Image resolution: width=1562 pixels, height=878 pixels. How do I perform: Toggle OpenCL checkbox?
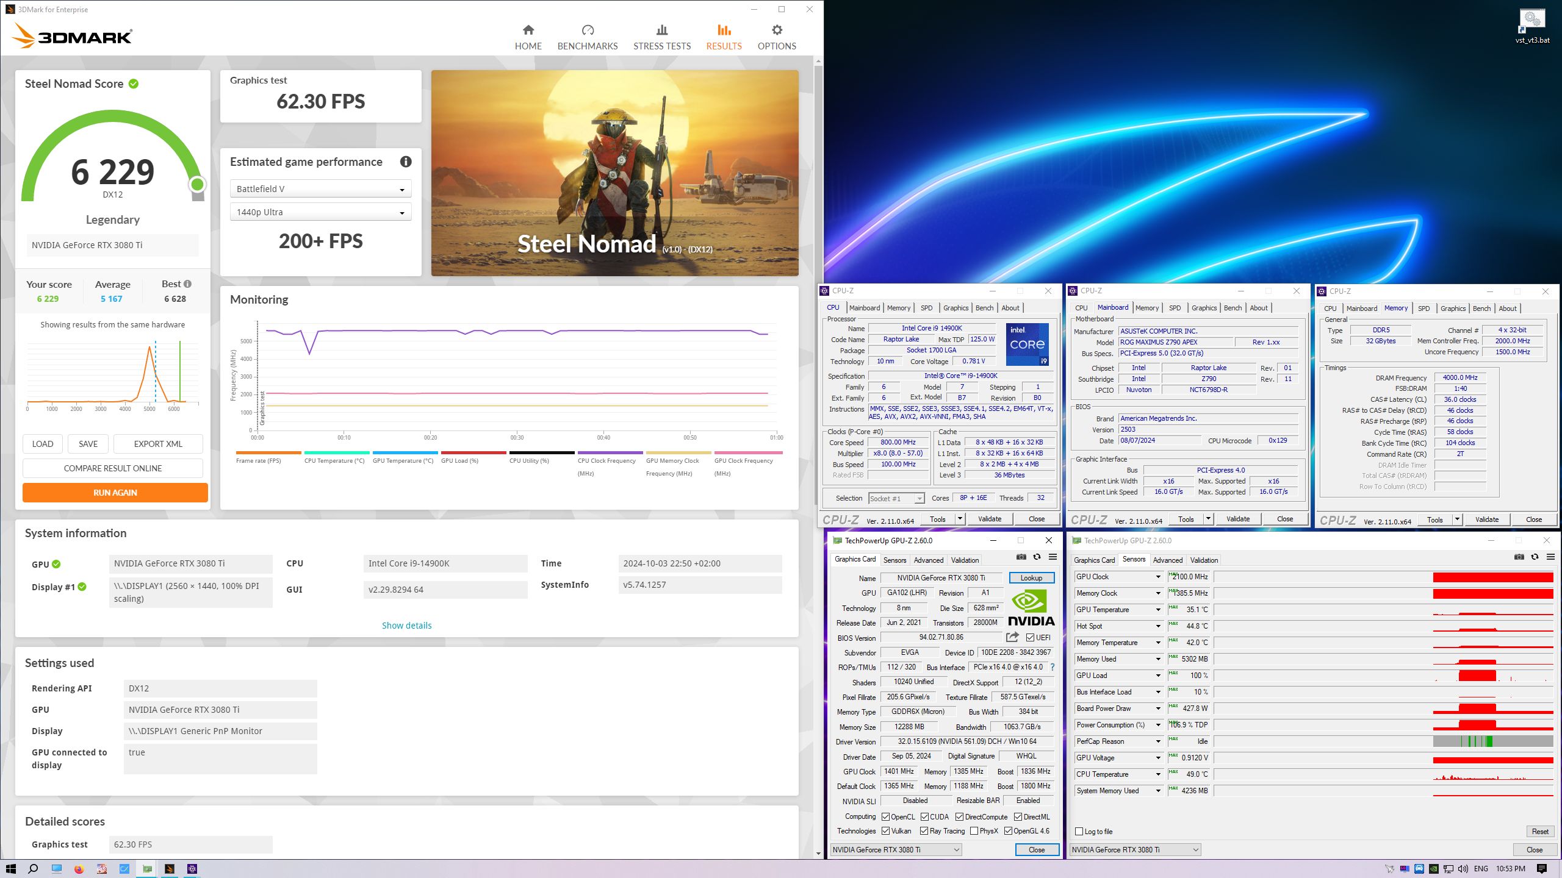point(885,817)
